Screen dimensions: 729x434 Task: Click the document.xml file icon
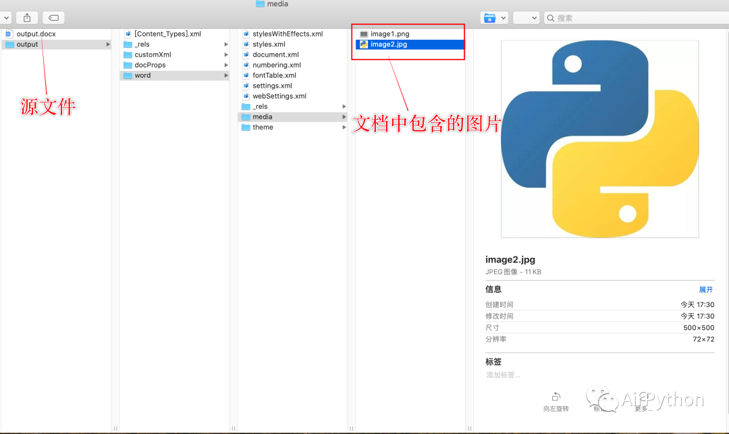246,55
